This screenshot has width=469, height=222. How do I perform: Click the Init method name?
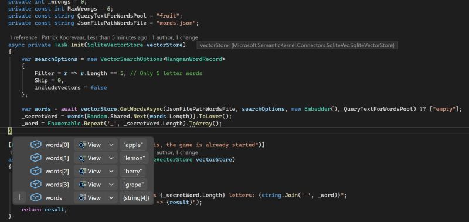coord(77,45)
